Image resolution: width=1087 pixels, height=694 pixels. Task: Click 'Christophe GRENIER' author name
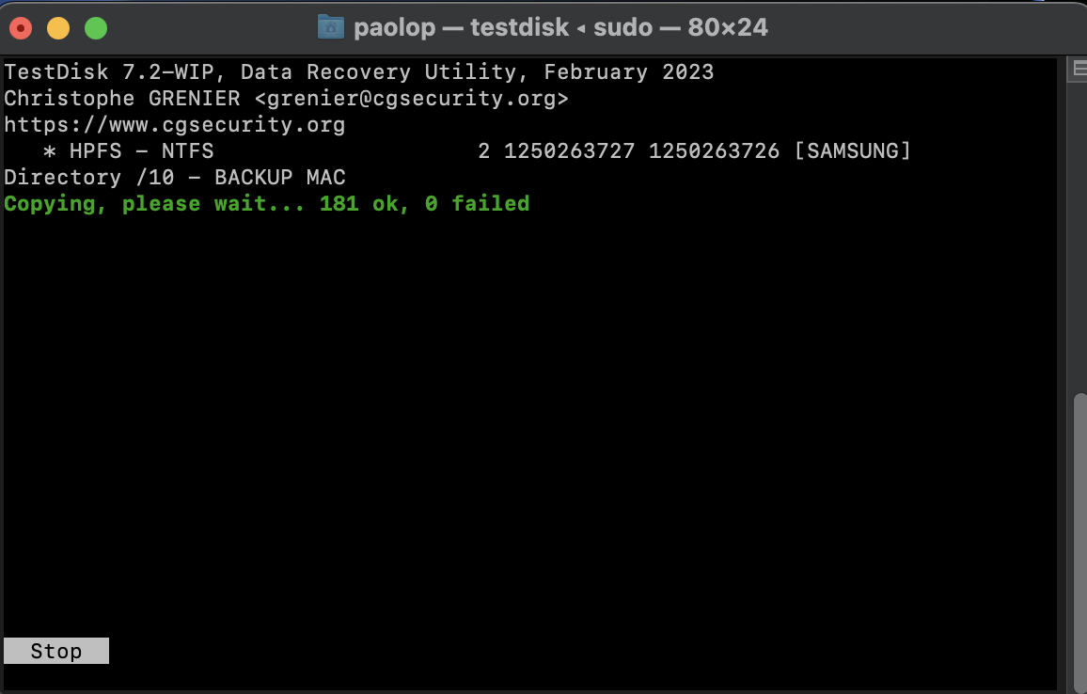[122, 99]
